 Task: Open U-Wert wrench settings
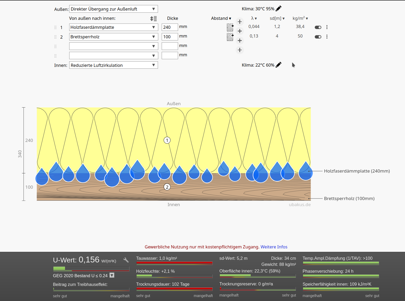[126, 260]
